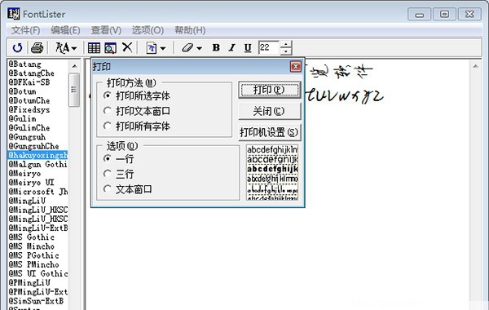
Task: Open the 选项(O) menu
Action: 148,30
